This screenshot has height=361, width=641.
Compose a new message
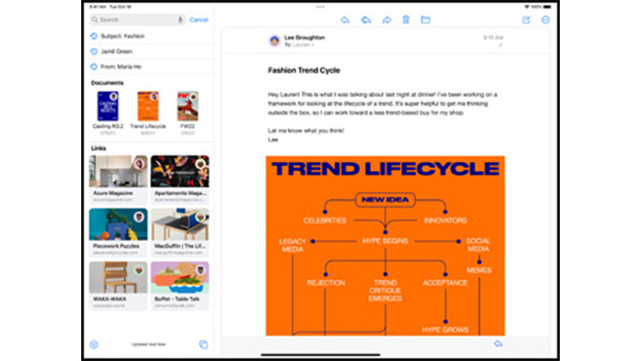pos(526,20)
